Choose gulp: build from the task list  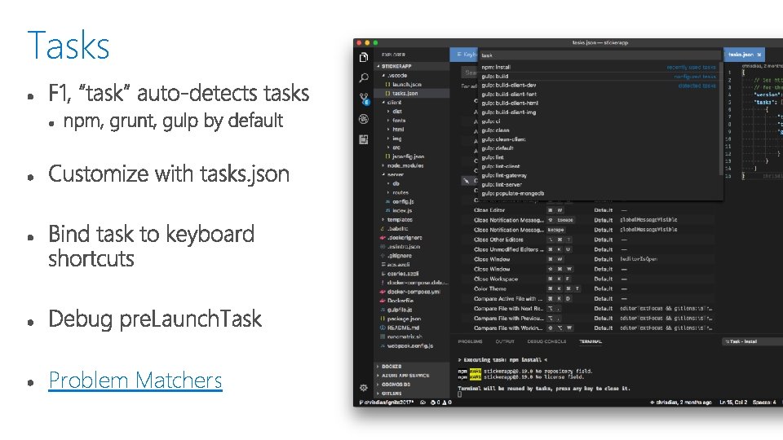[599, 76]
